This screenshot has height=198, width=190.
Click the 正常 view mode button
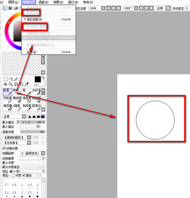click(160, 8)
